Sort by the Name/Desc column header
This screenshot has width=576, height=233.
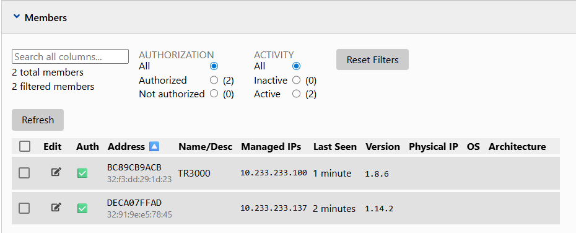click(206, 147)
